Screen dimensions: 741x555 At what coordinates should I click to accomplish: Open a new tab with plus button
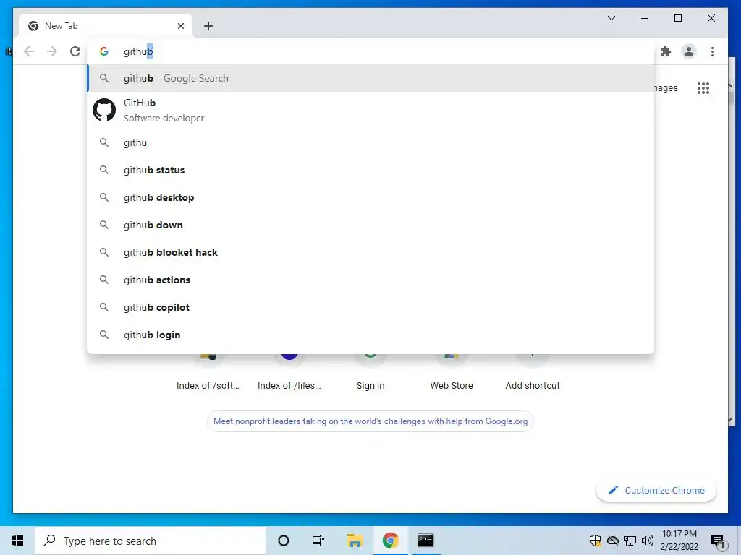pyautogui.click(x=208, y=26)
